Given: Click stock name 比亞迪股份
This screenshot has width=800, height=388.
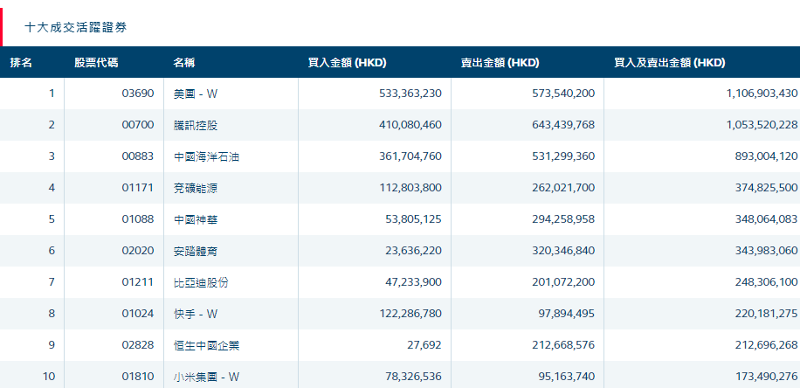Looking at the screenshot, I should point(201,282).
